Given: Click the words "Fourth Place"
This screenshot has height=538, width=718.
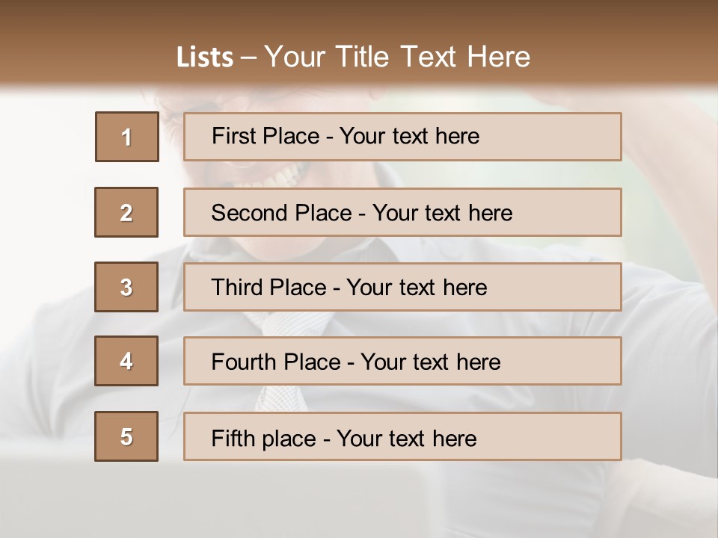Looking at the screenshot, I should pyautogui.click(x=276, y=362).
